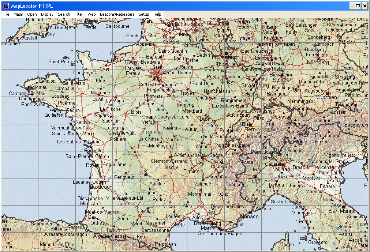Open the Help menu

point(157,14)
